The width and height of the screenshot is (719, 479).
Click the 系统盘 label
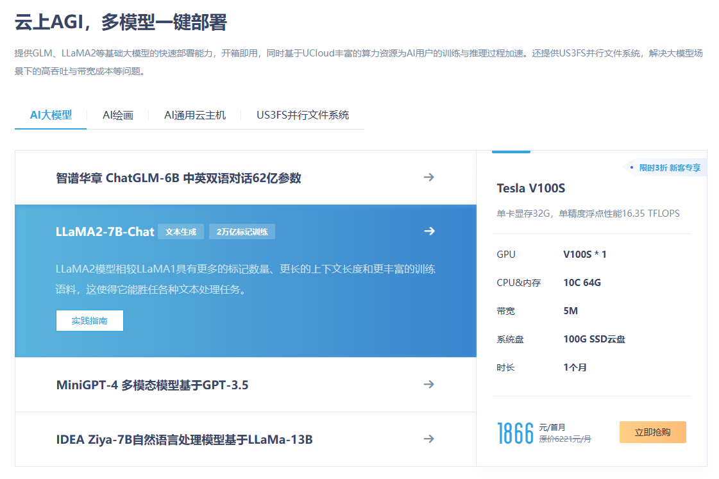click(510, 340)
